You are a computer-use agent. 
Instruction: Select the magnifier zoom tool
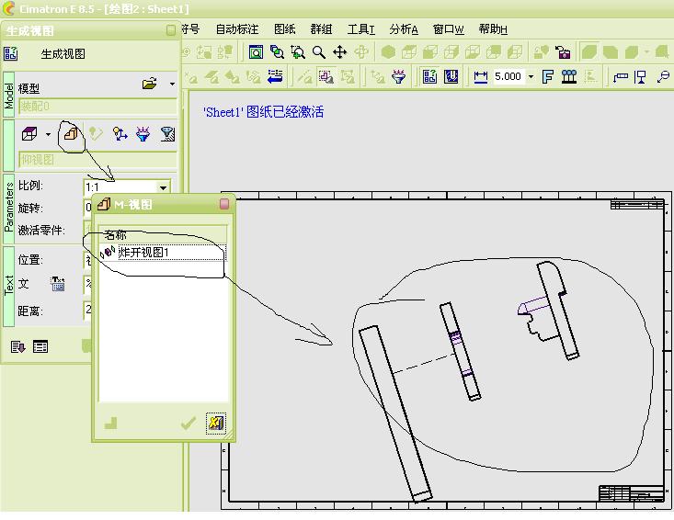pyautogui.click(x=318, y=52)
